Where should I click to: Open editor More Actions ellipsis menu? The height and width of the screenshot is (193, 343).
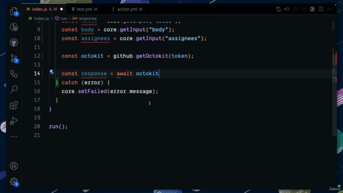click(329, 9)
